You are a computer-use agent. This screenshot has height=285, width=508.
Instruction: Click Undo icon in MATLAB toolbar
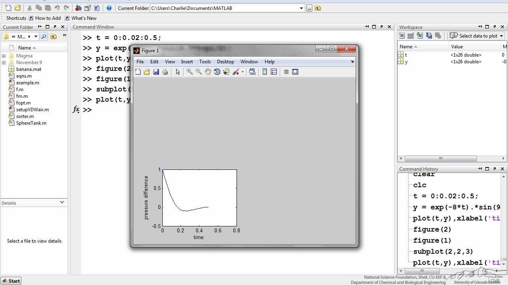pos(57,8)
